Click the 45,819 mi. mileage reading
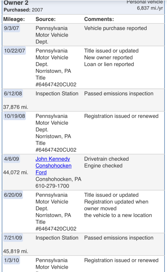 pyautogui.click(x=16, y=251)
